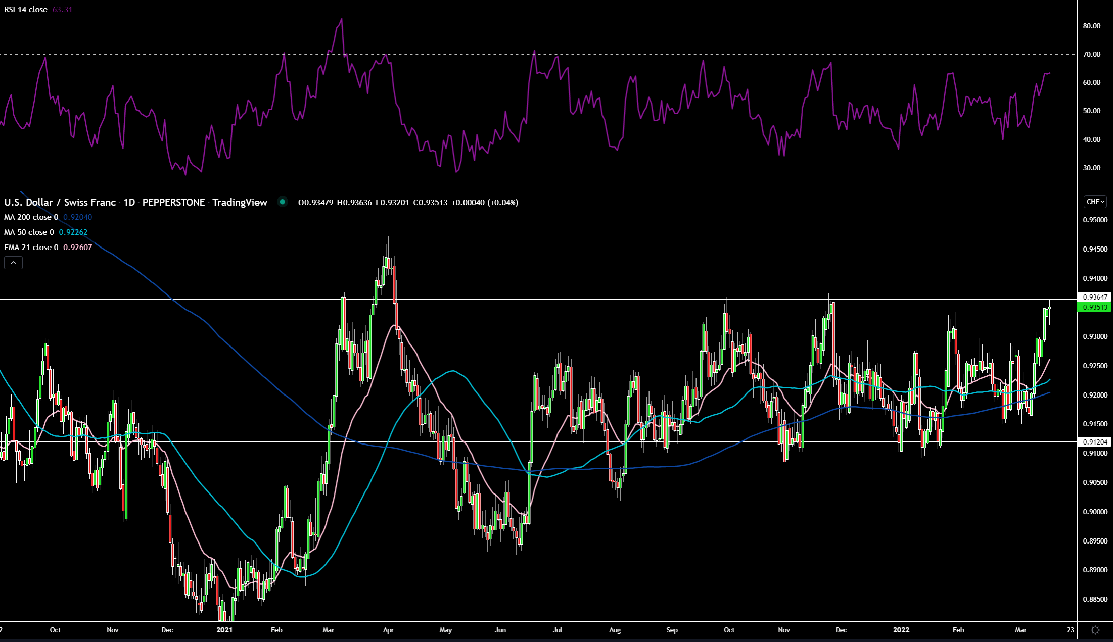
Task: Select the RSI 14 close indicator label
Action: [26, 10]
